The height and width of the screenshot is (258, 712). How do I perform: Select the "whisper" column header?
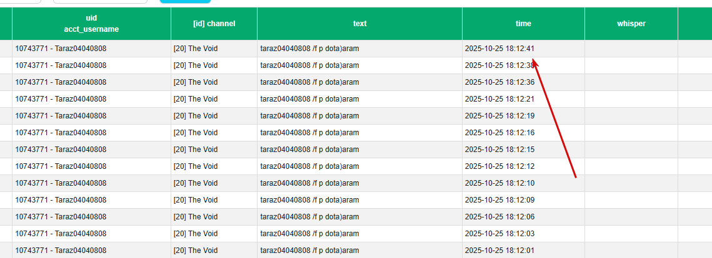[x=631, y=24]
